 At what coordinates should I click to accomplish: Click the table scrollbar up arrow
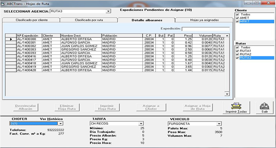coord(227,36)
